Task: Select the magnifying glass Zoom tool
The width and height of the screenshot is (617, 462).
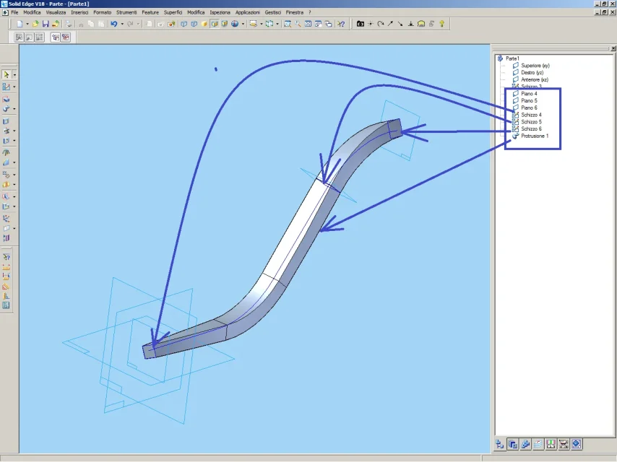Action: (x=298, y=24)
